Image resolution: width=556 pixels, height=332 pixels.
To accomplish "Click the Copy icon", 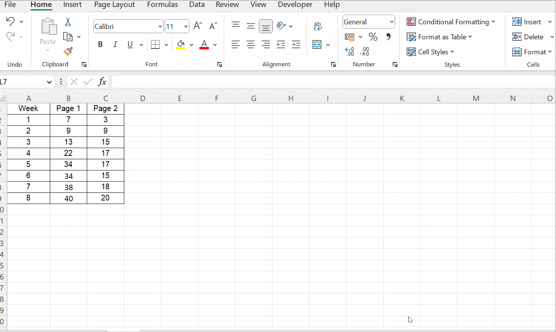I will pyautogui.click(x=69, y=37).
